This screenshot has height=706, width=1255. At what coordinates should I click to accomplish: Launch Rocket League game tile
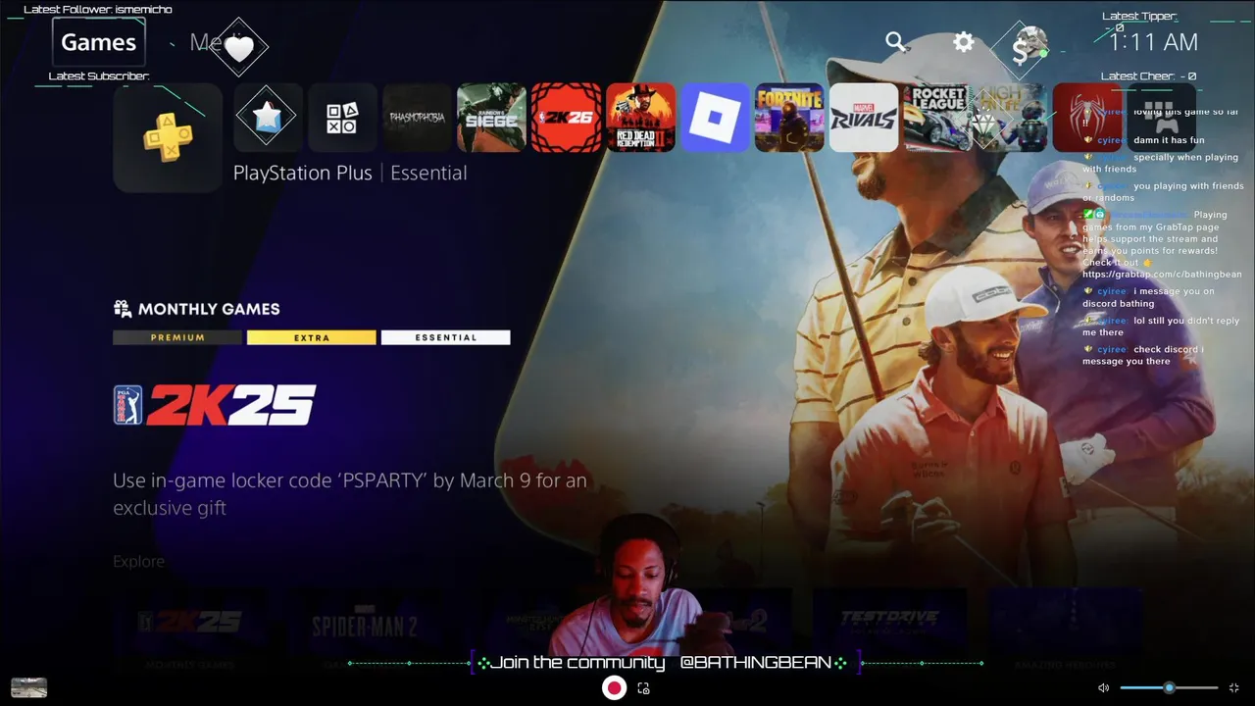(938, 118)
